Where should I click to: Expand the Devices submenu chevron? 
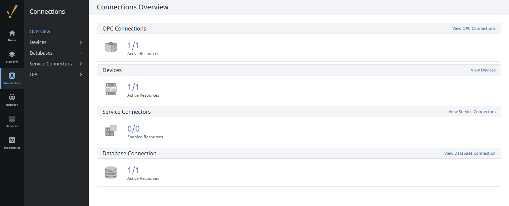point(81,42)
